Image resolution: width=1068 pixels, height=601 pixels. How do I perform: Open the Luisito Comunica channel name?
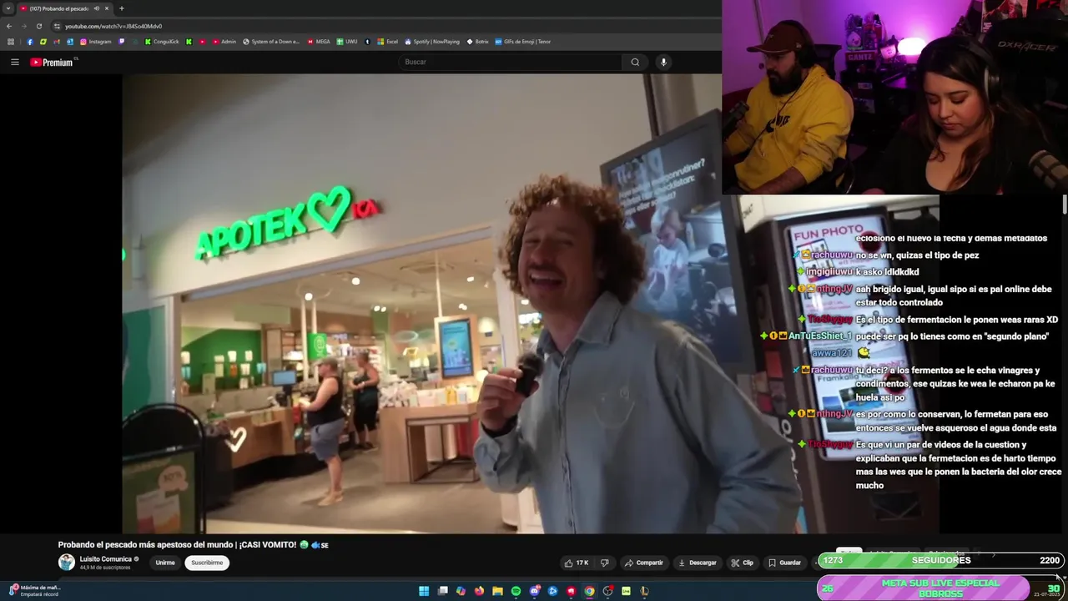tap(106, 559)
